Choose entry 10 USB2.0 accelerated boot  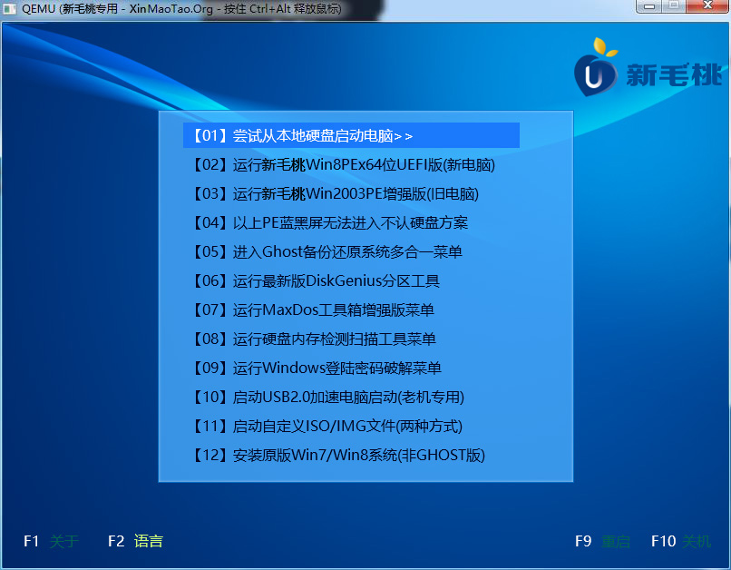point(328,397)
